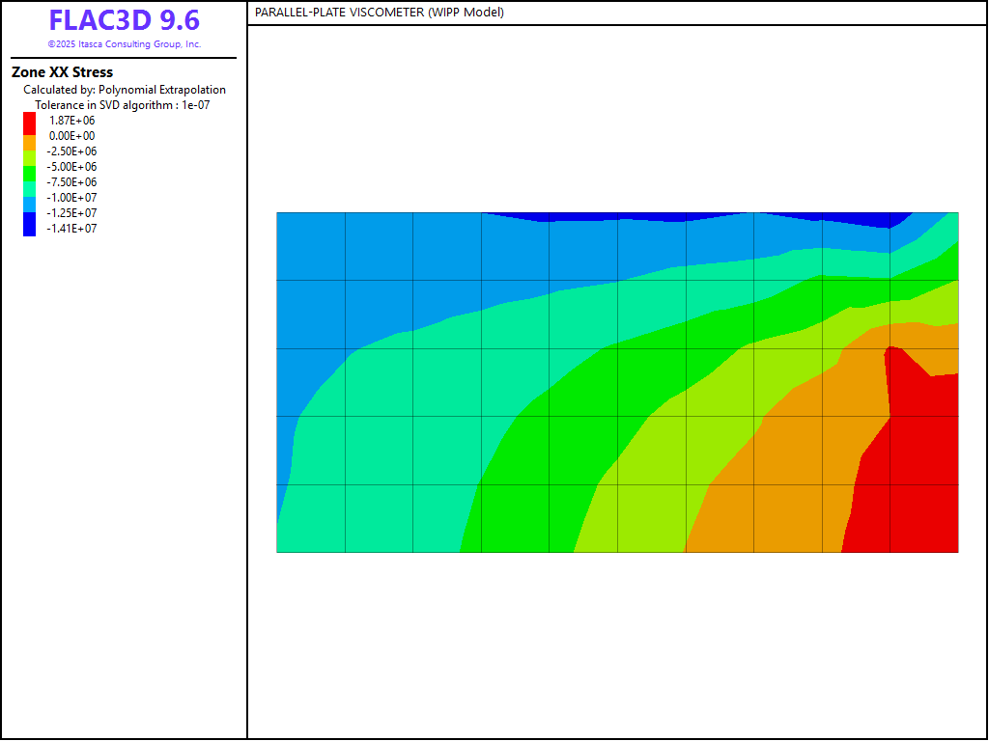Image resolution: width=989 pixels, height=741 pixels.
Task: Pick the red legend color swatch
Action: point(30,123)
